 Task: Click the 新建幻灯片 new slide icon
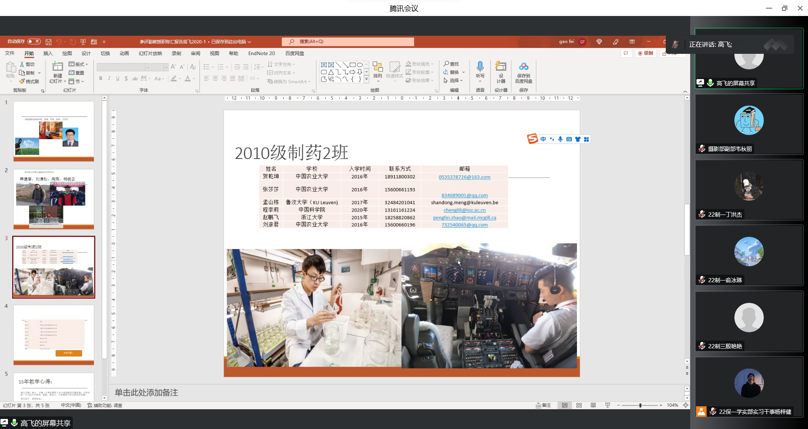57,67
